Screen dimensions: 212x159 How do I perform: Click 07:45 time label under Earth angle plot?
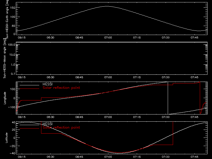click(195, 37)
